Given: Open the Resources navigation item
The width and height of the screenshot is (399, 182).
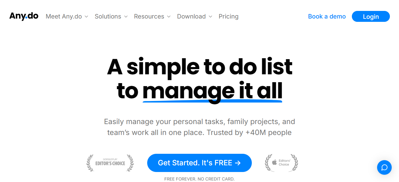Looking at the screenshot, I should [x=149, y=16].
